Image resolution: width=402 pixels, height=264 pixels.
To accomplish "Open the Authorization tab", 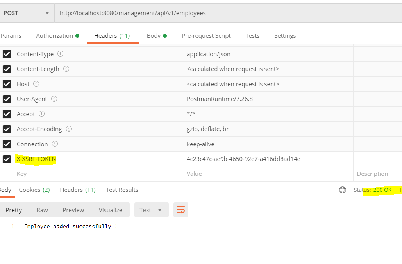I will (x=57, y=36).
